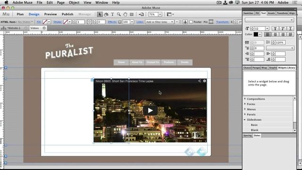
Task: Open the text color dropdown arrow
Action: pyautogui.click(x=260, y=34)
